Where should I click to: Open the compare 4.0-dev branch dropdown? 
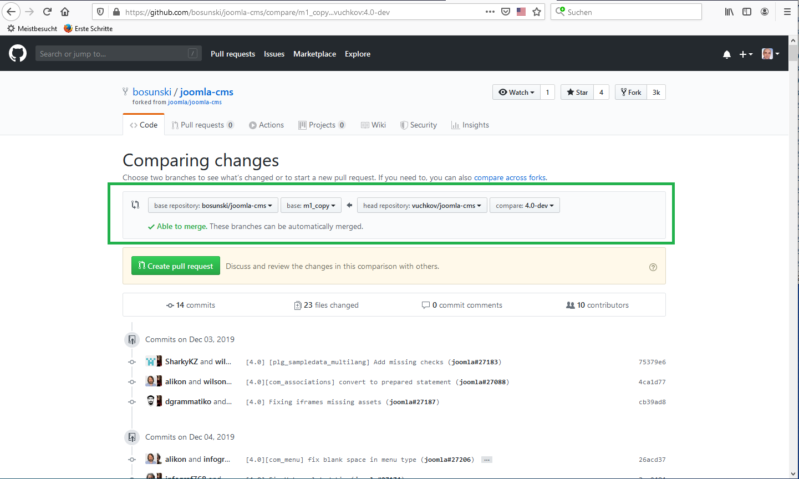click(525, 206)
